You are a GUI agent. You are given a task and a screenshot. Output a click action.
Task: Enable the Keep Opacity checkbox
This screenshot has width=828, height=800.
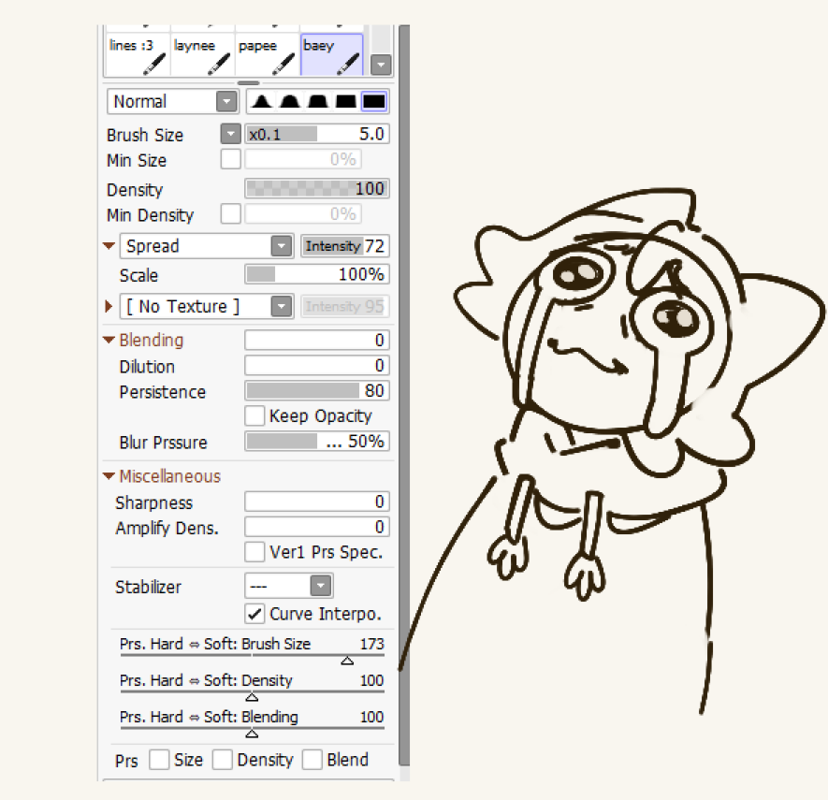pos(254,415)
